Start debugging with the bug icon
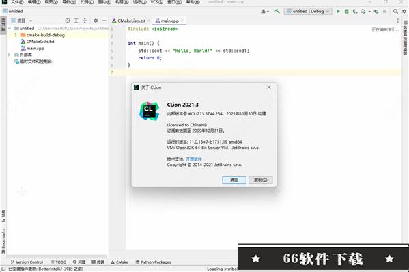 [x=347, y=11]
